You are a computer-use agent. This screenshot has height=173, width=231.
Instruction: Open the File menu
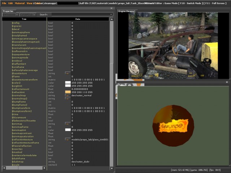(4, 3)
